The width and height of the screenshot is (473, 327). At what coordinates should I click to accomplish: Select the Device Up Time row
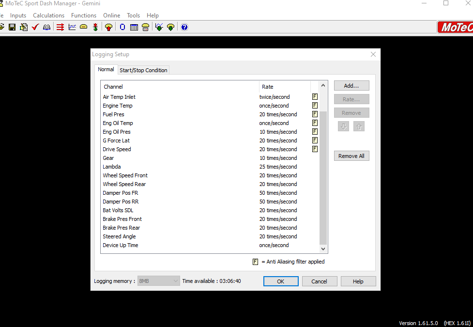point(210,246)
